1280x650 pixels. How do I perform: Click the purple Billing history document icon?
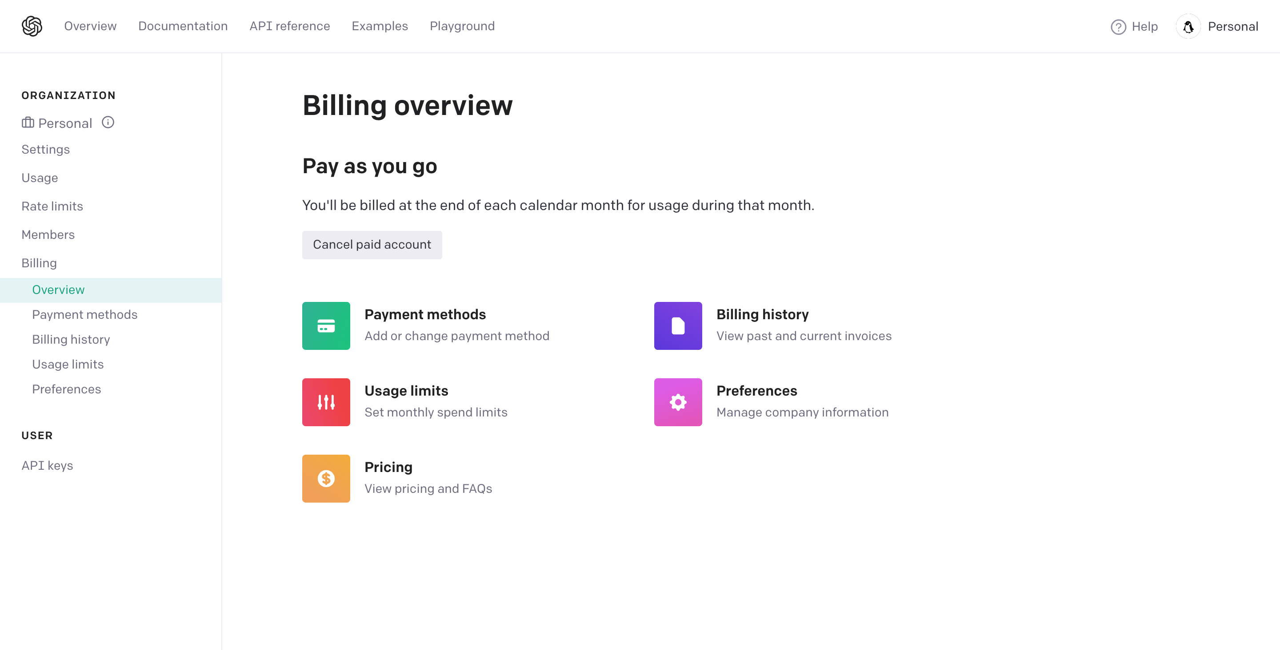pyautogui.click(x=678, y=326)
